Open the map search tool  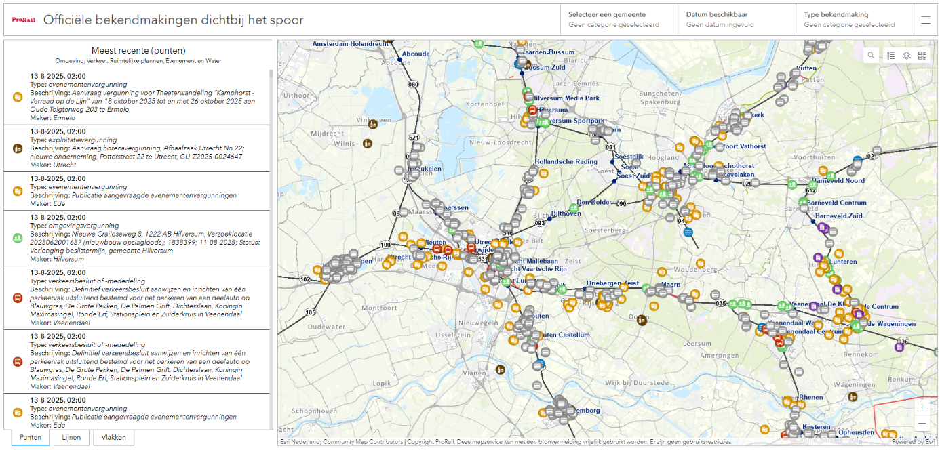[x=871, y=55]
